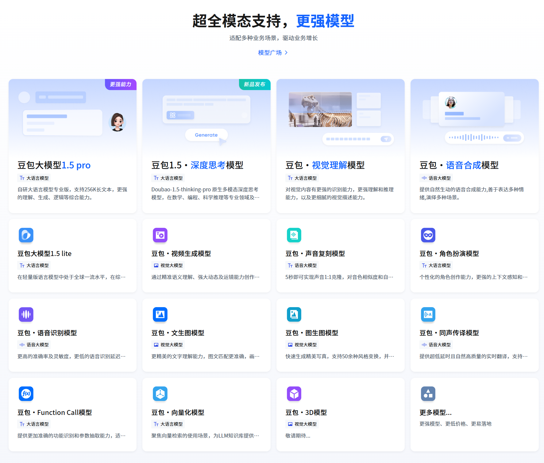Click 语音大模型 tag under 语音合成模型
Image resolution: width=544 pixels, height=463 pixels.
[x=436, y=178]
